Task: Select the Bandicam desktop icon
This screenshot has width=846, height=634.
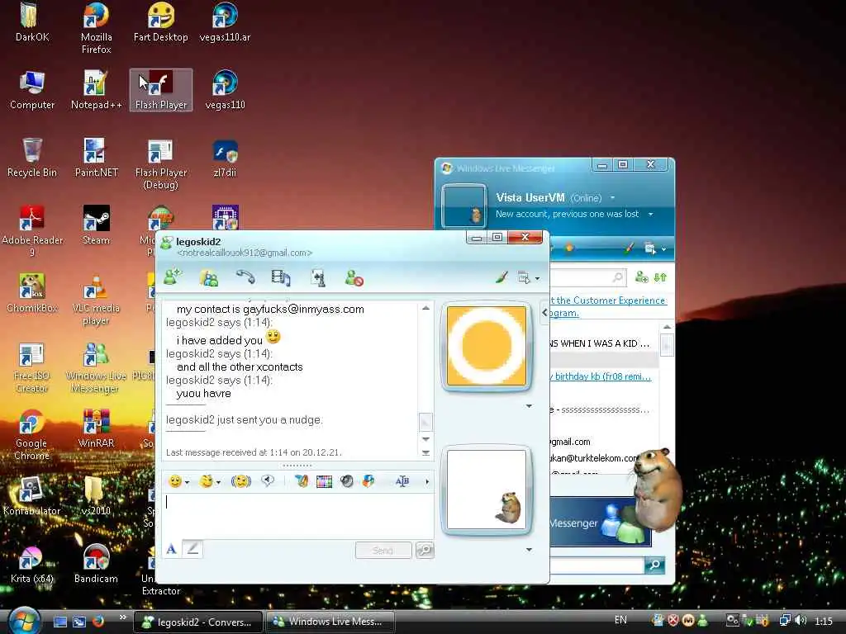Action: pos(96,564)
